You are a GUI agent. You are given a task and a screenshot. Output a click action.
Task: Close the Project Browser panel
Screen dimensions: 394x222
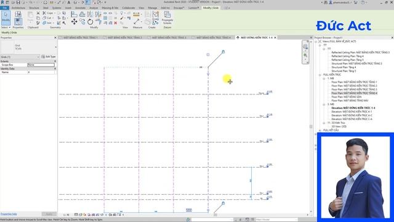coord(392,38)
